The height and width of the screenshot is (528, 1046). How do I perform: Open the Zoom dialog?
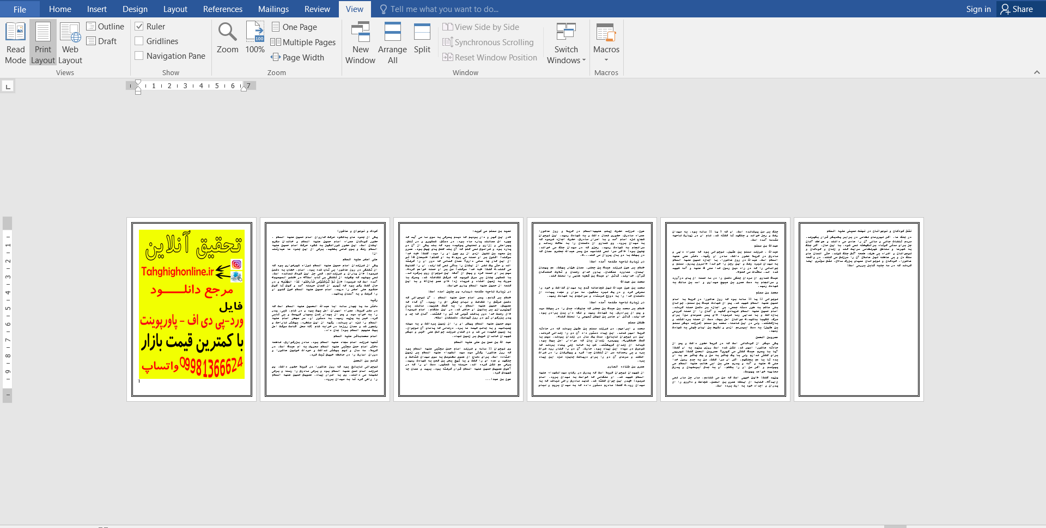click(227, 38)
